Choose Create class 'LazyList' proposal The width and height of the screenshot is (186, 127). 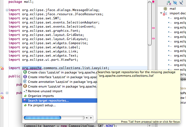[60, 72]
